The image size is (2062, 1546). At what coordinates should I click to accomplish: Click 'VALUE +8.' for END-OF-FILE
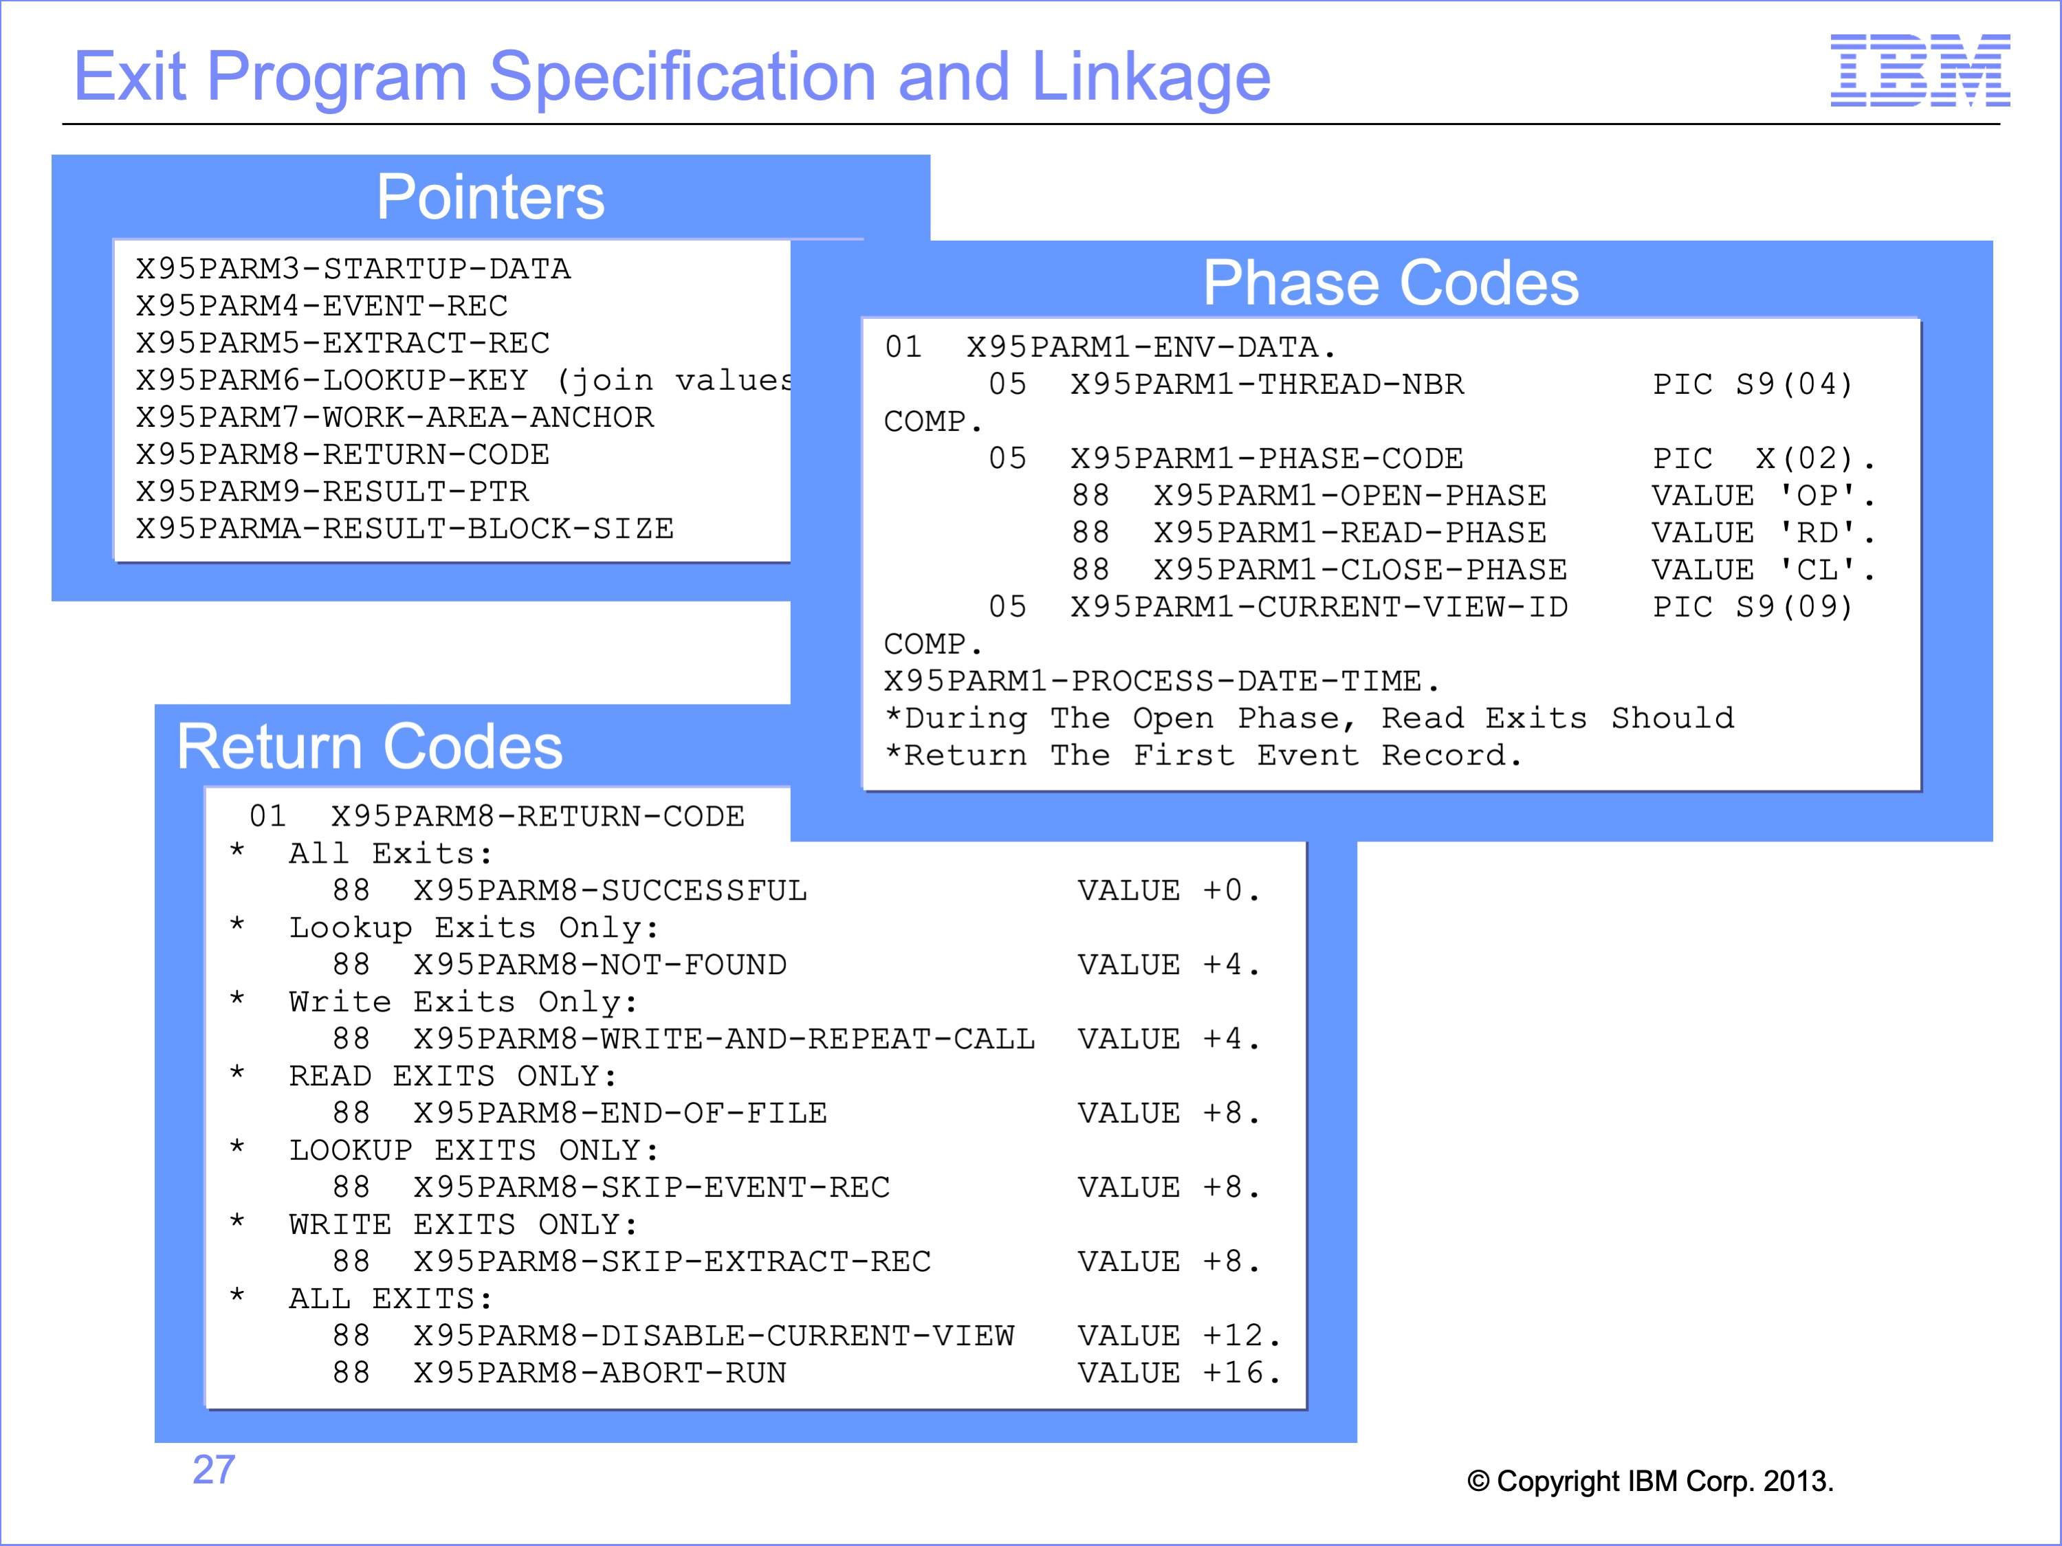(x=1169, y=1114)
